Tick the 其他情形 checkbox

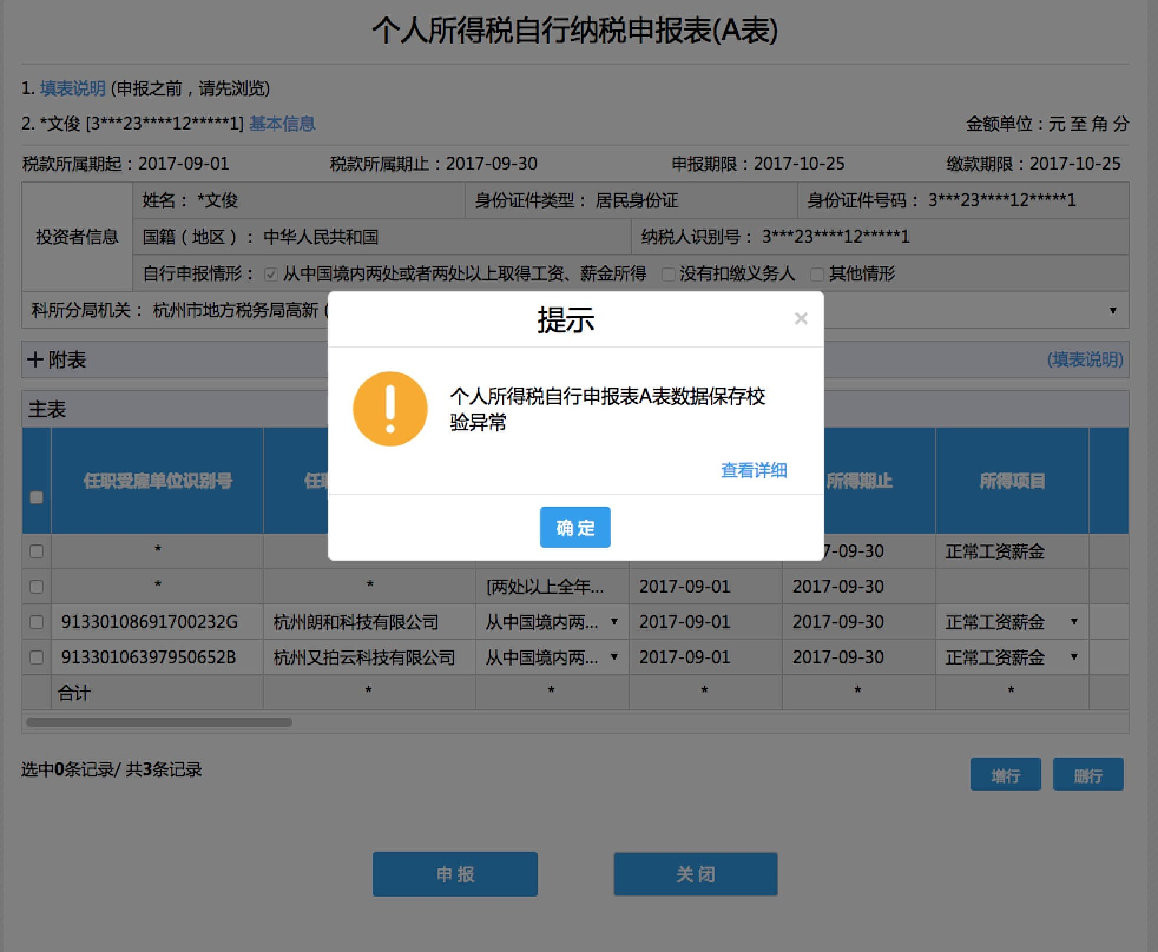(x=817, y=274)
